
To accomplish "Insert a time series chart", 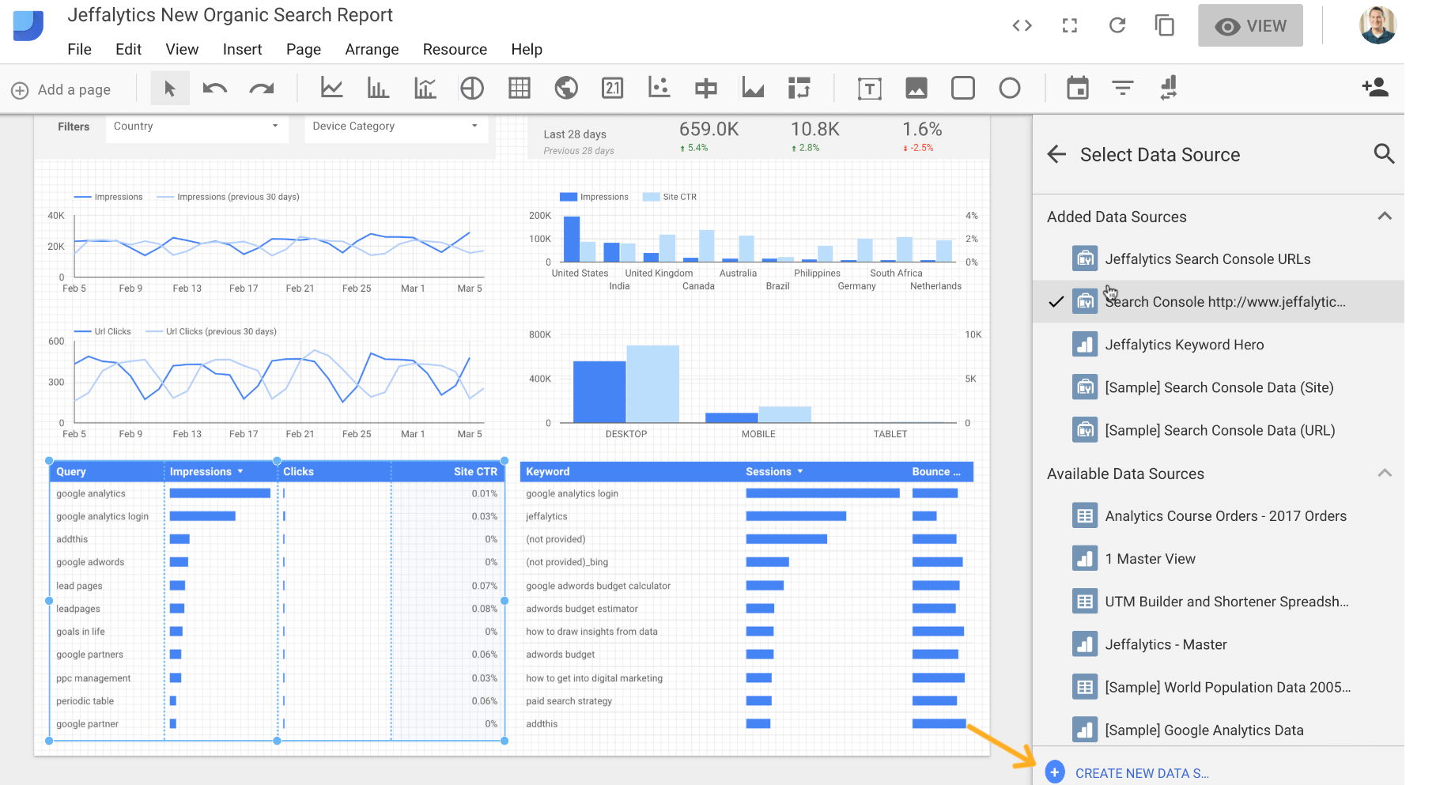I will point(331,88).
